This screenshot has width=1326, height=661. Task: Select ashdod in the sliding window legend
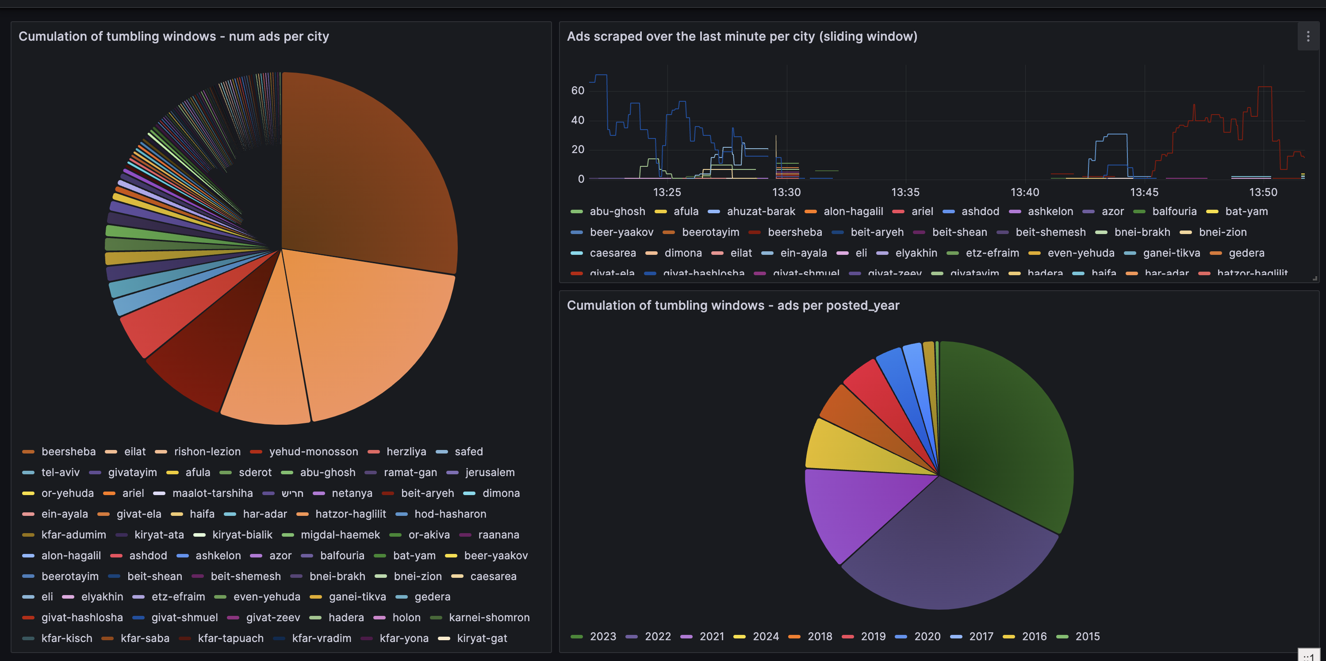980,211
